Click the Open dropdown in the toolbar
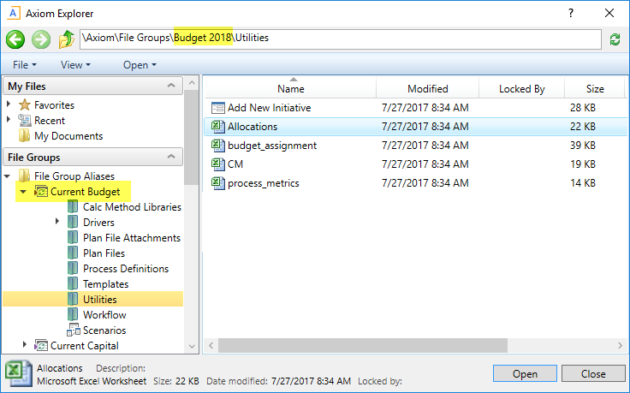The height and width of the screenshot is (393, 630). click(x=140, y=65)
